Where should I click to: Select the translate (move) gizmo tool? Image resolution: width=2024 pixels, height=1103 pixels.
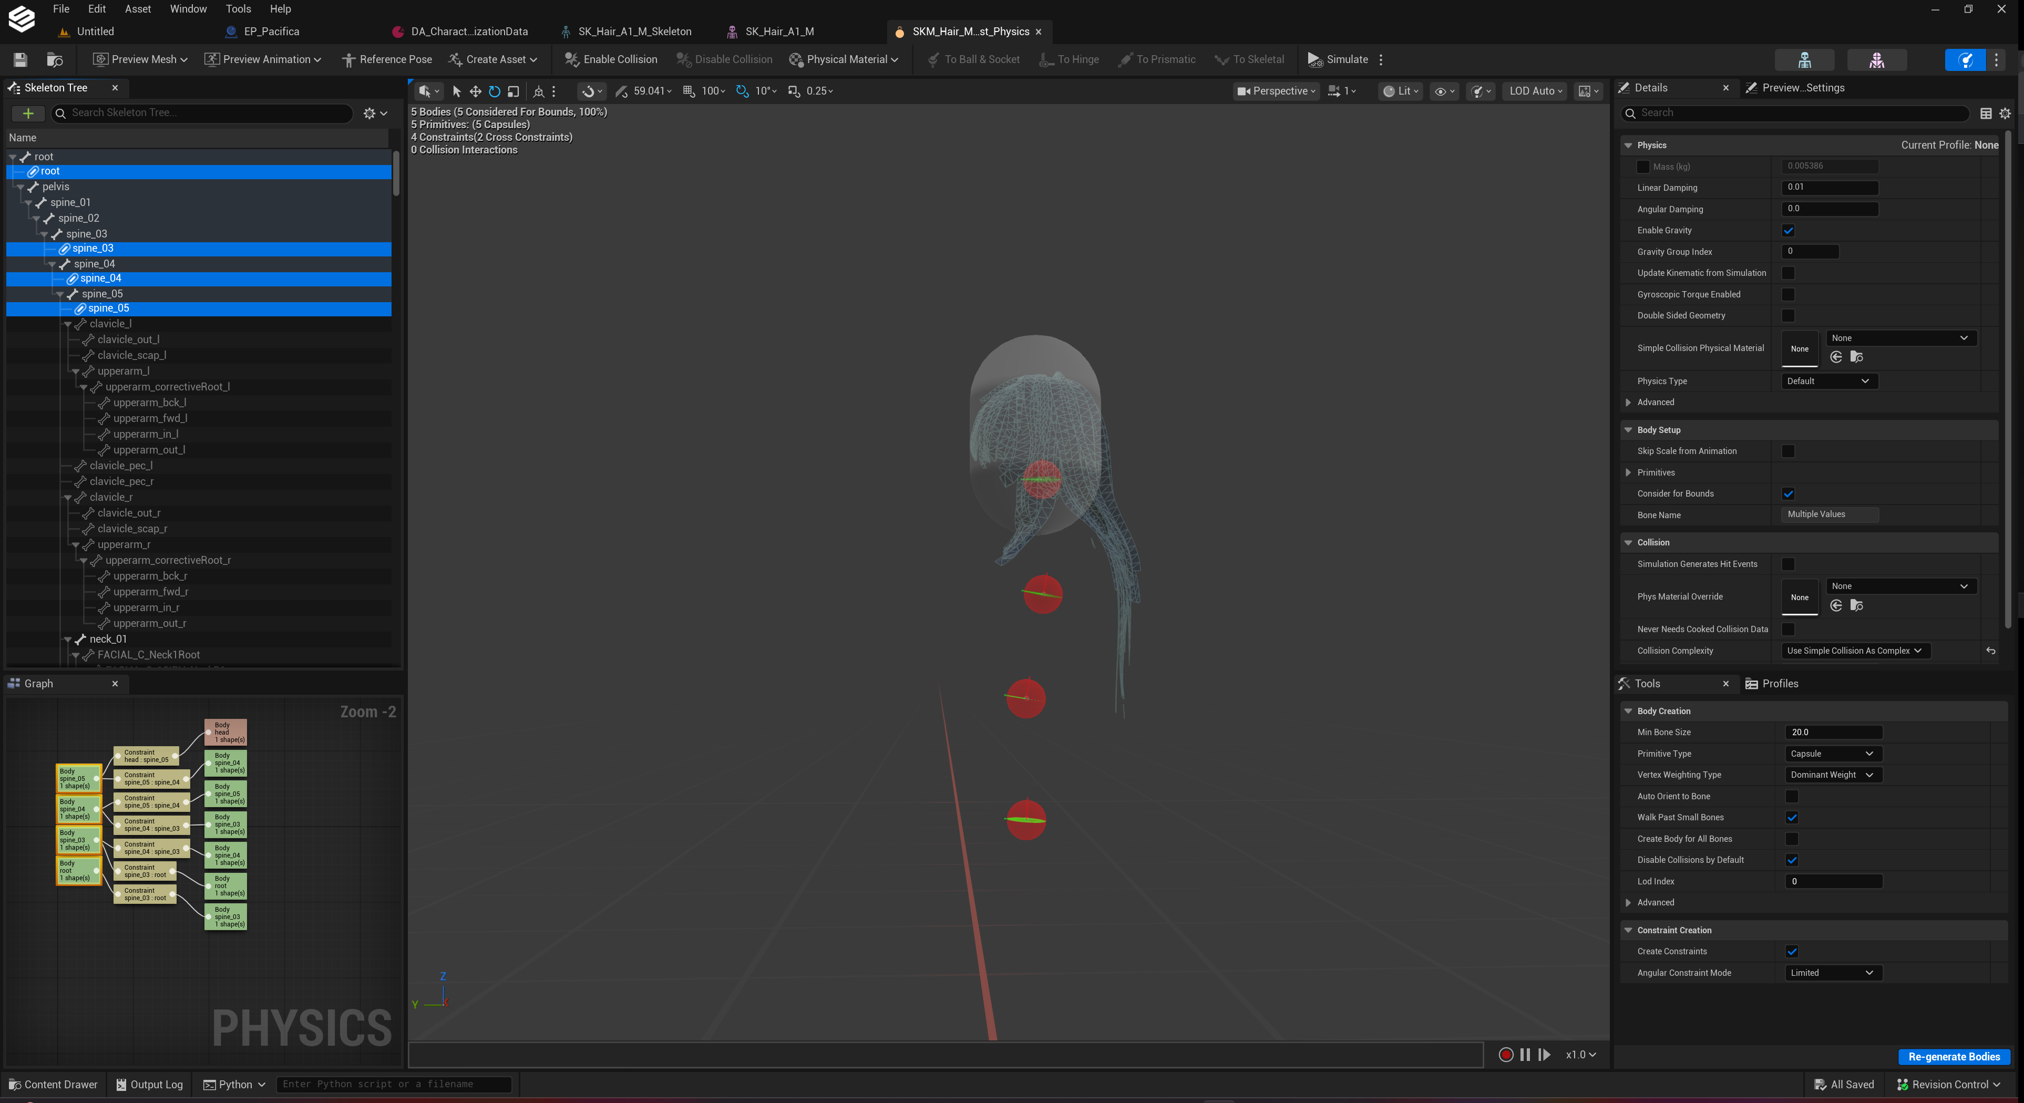pyautogui.click(x=475, y=91)
